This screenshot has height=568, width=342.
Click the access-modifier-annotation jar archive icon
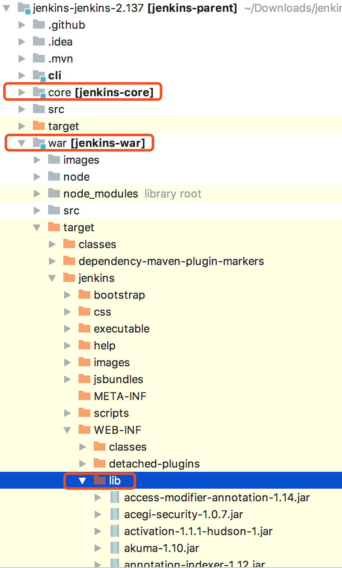(114, 498)
